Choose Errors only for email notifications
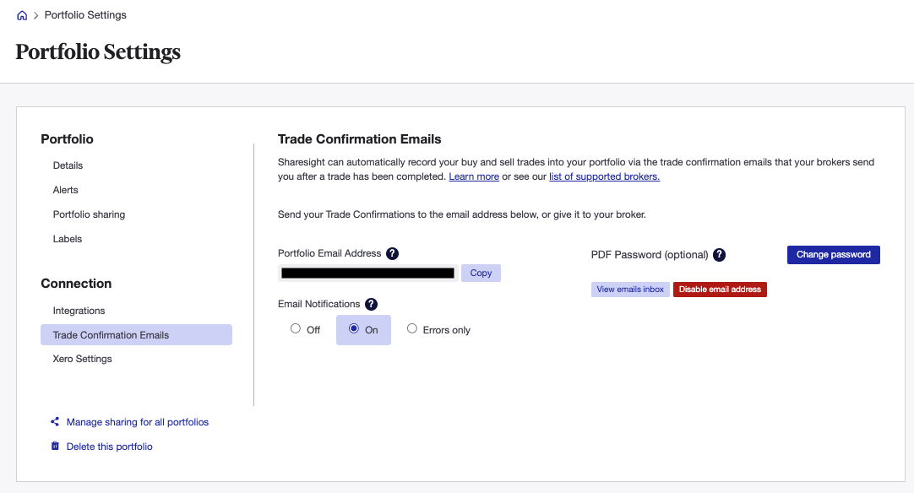The image size is (914, 493). pyautogui.click(x=412, y=328)
